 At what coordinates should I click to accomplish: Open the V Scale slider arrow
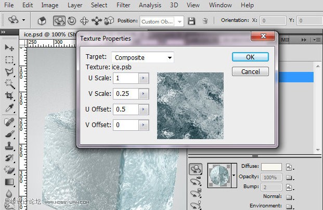[x=144, y=94]
